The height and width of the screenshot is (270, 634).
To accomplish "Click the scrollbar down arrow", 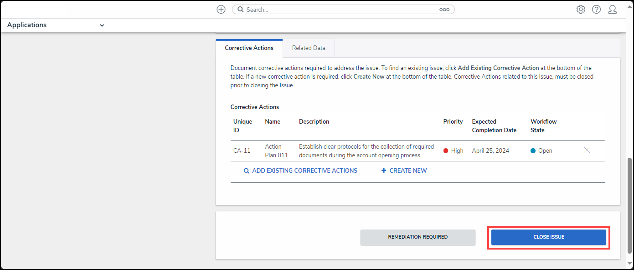I will (x=630, y=264).
